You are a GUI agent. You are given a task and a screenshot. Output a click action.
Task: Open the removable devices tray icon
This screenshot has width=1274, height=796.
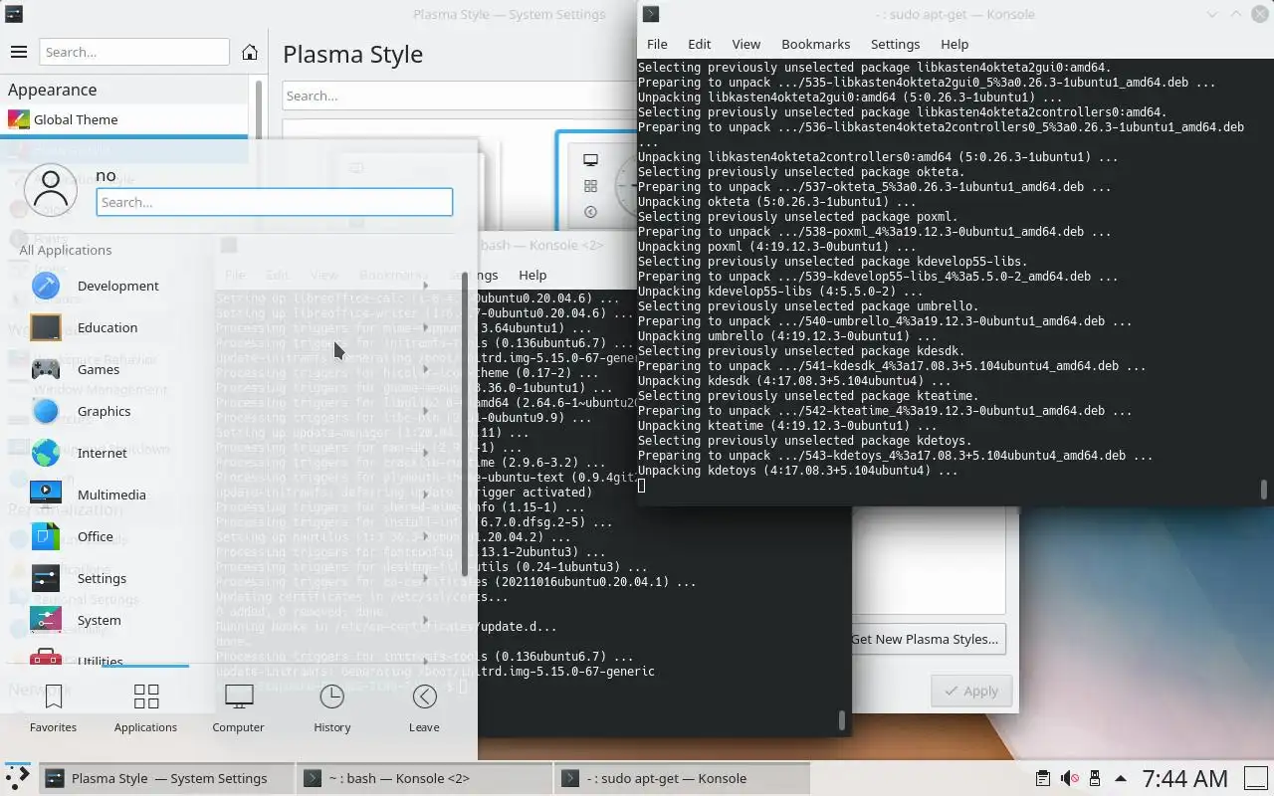tap(1095, 778)
